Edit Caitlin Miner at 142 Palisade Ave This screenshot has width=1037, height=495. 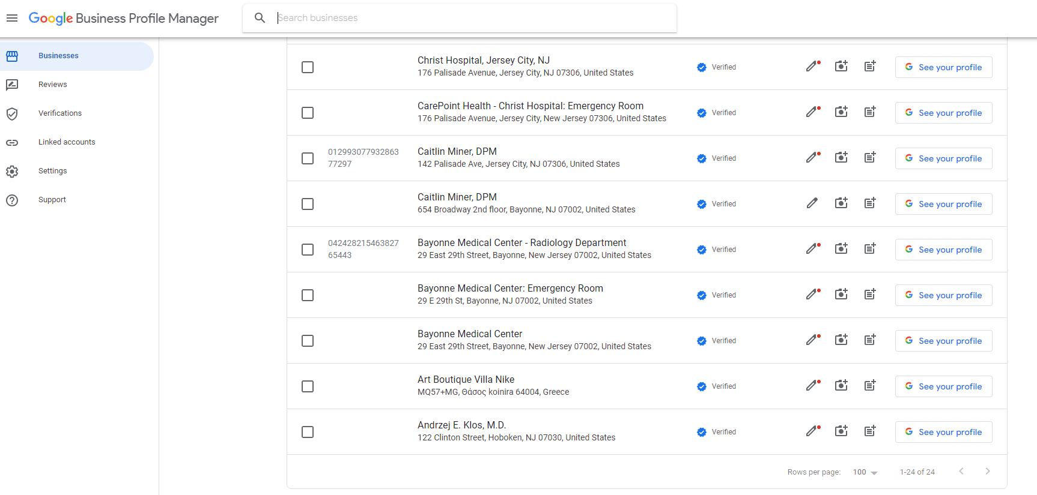pos(812,158)
